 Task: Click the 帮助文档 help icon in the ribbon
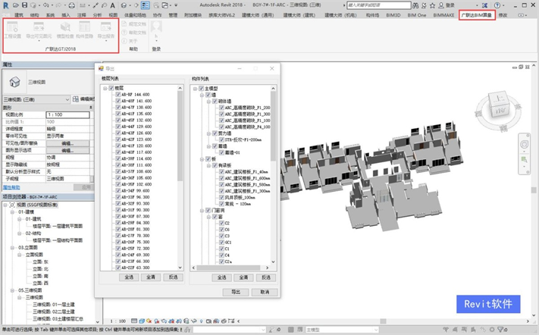[124, 33]
